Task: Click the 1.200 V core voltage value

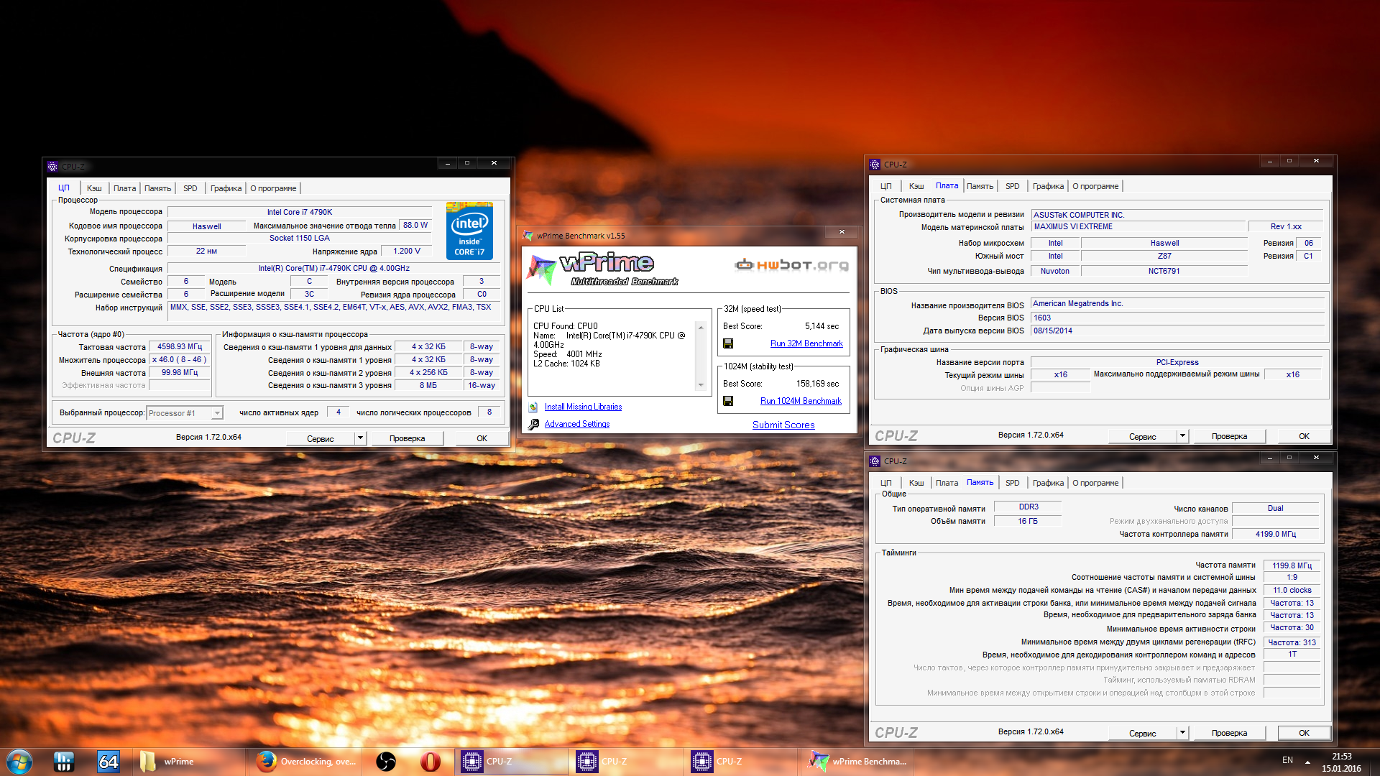Action: click(x=407, y=251)
